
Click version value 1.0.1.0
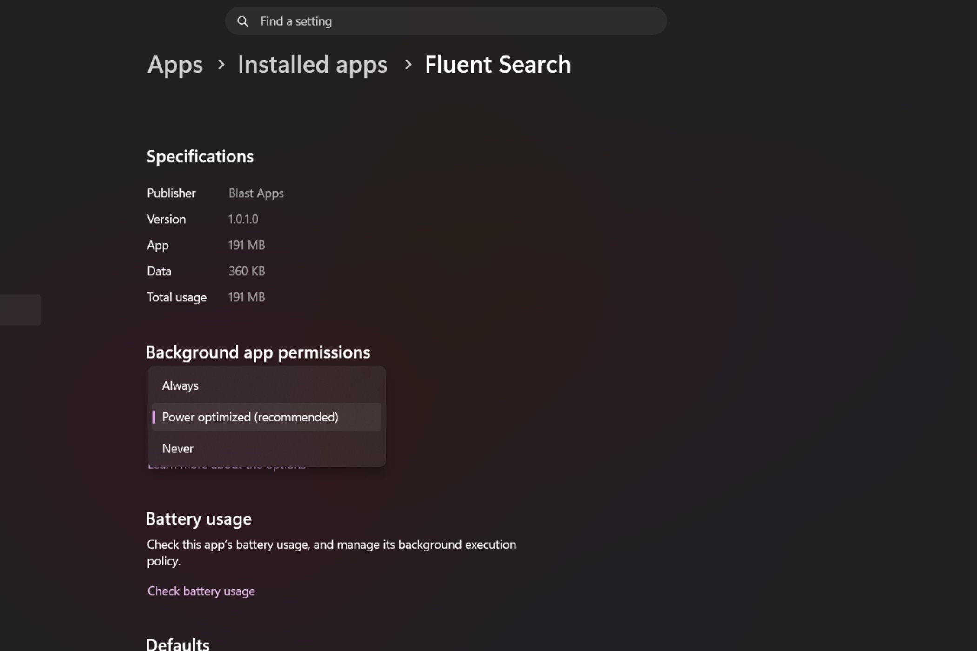pyautogui.click(x=243, y=219)
